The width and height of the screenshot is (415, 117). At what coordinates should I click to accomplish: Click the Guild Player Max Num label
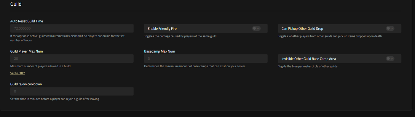coord(27,51)
